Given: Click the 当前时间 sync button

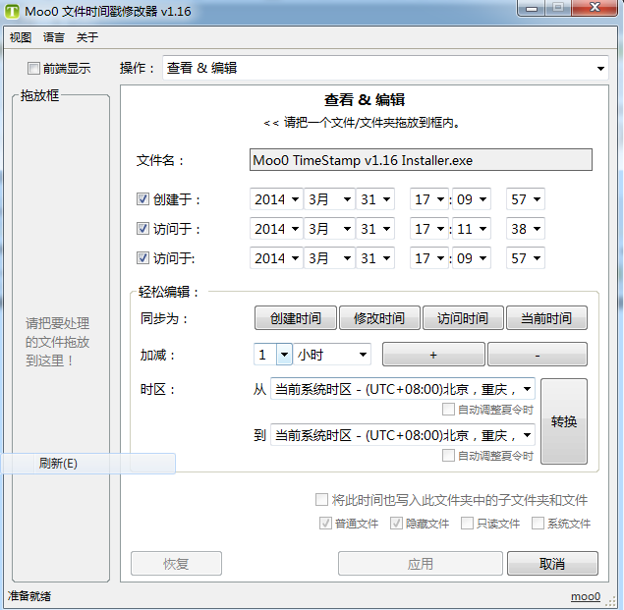Looking at the screenshot, I should [x=546, y=318].
